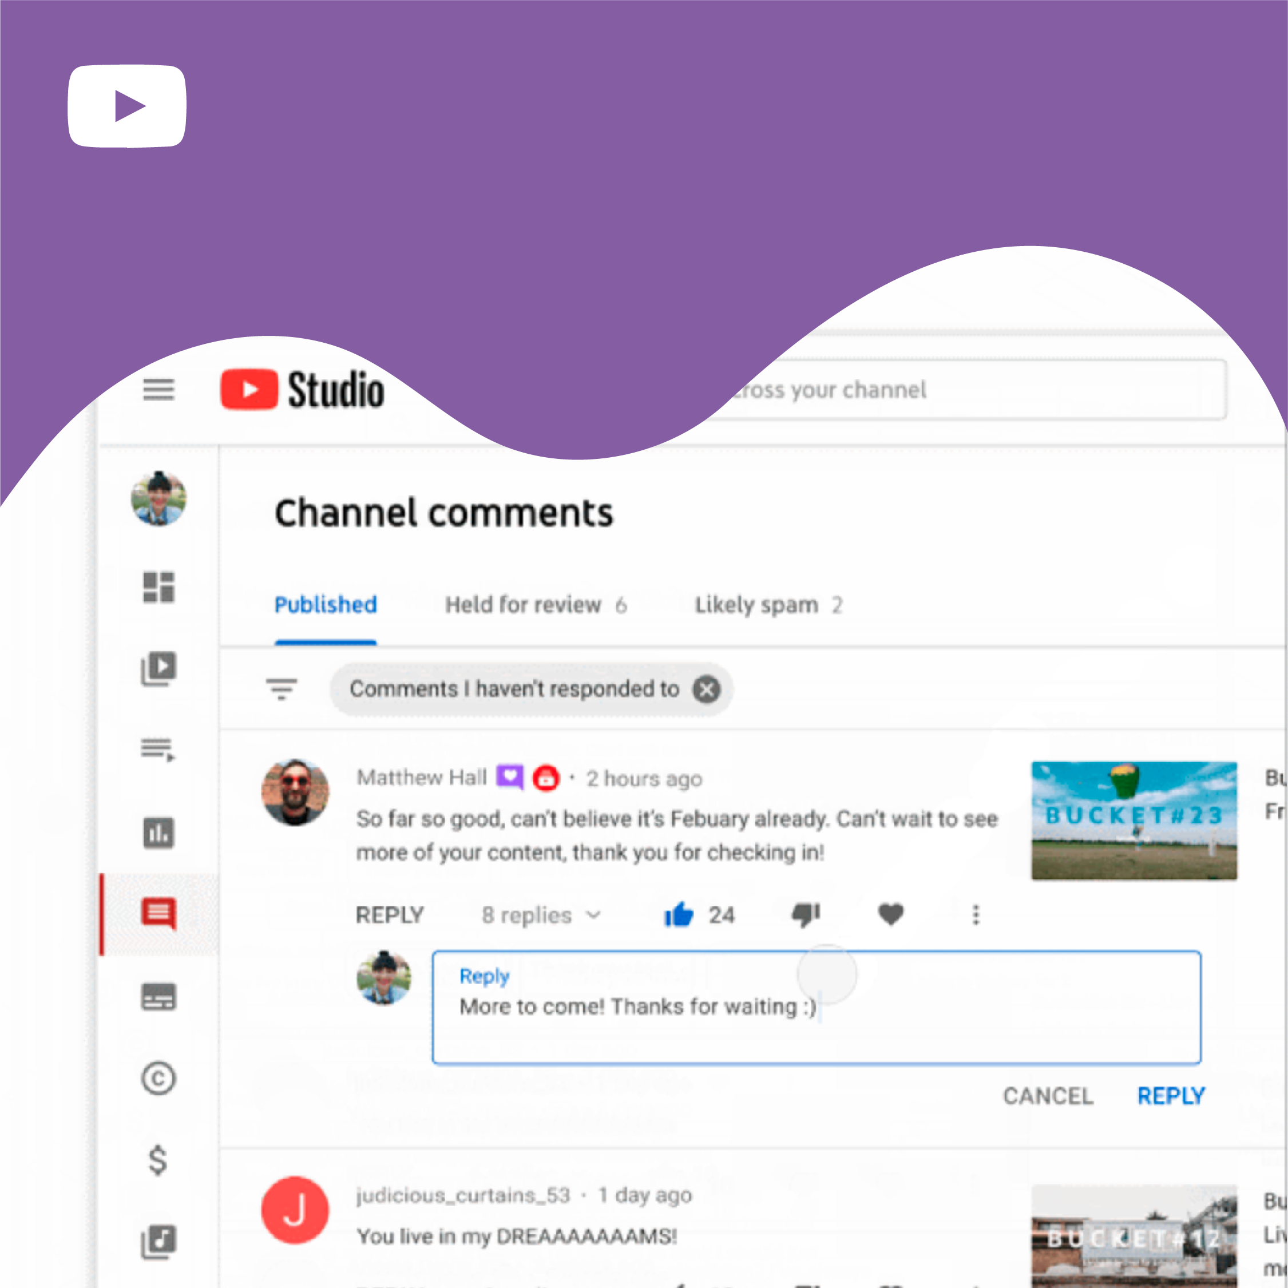Screen dimensions: 1288x1288
Task: Open the Analytics sidebar icon
Action: [158, 833]
